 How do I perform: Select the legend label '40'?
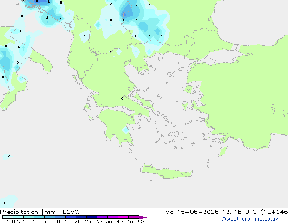[119, 221]
